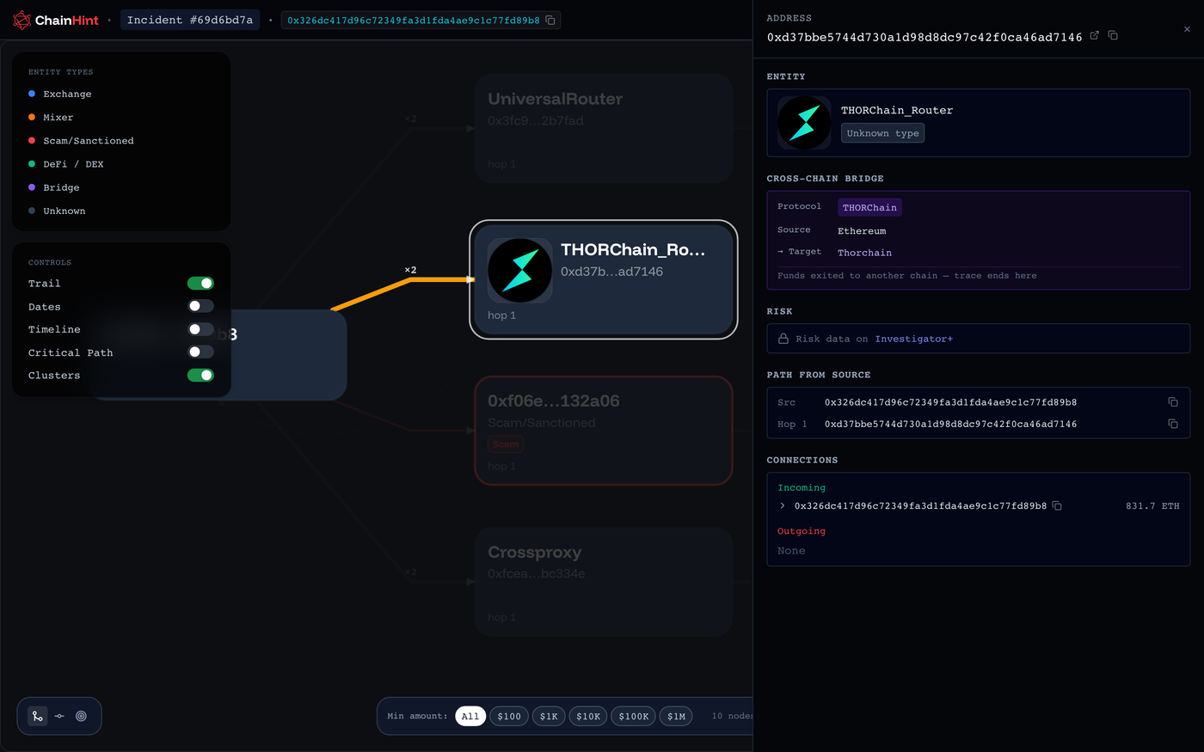1204x752 pixels.
Task: Click the THORChain_Router entity logo in panel
Action: pos(804,123)
